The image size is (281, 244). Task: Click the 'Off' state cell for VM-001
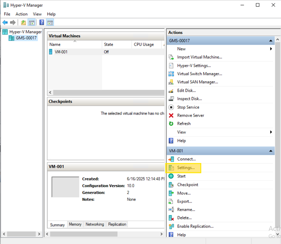click(106, 52)
